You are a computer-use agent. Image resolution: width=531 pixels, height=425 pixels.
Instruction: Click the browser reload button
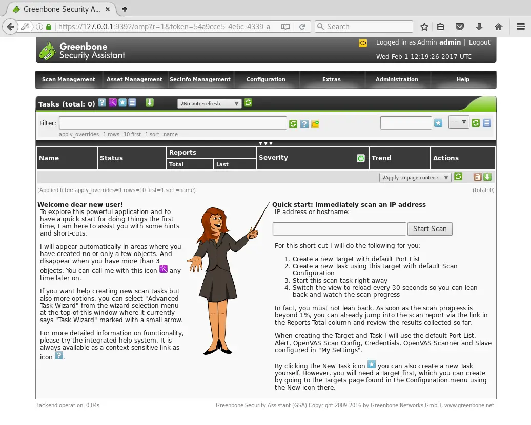pos(302,27)
